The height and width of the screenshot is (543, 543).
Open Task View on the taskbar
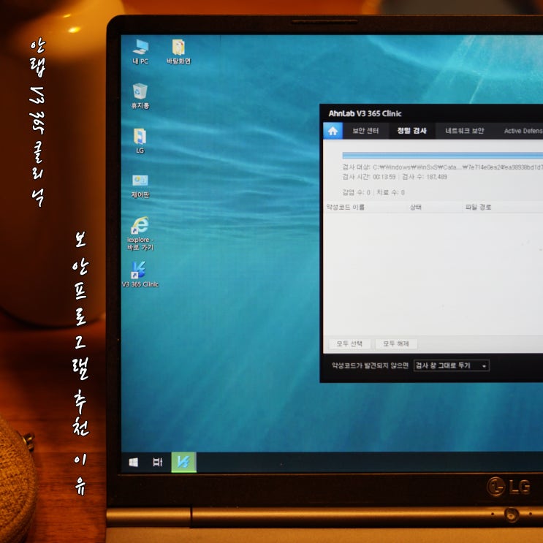point(158,462)
